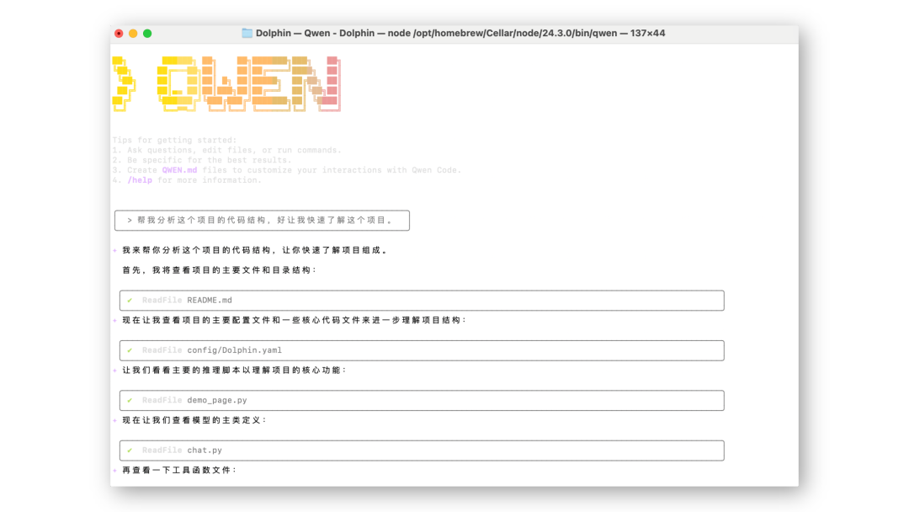Close the Dolphin terminal window
Image resolution: width=909 pixels, height=512 pixels.
pyautogui.click(x=119, y=34)
